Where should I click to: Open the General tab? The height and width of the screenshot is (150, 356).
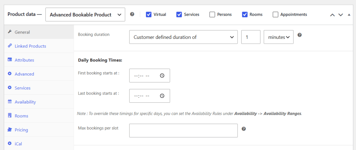pos(39,32)
